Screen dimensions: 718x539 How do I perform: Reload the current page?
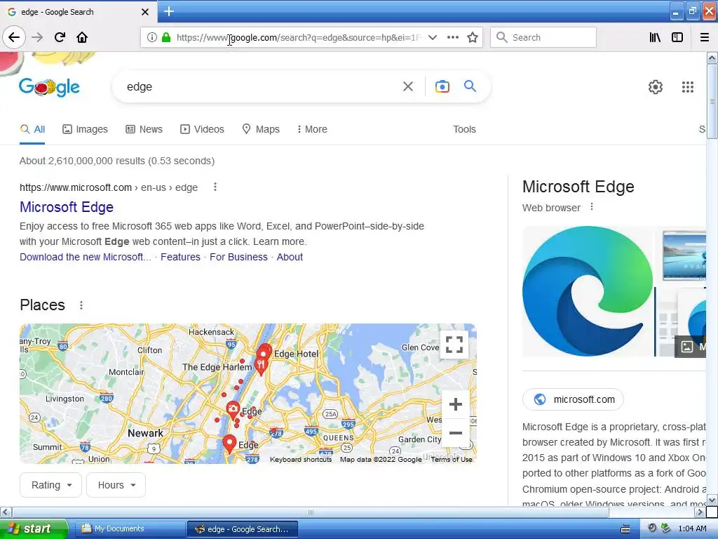coord(60,37)
